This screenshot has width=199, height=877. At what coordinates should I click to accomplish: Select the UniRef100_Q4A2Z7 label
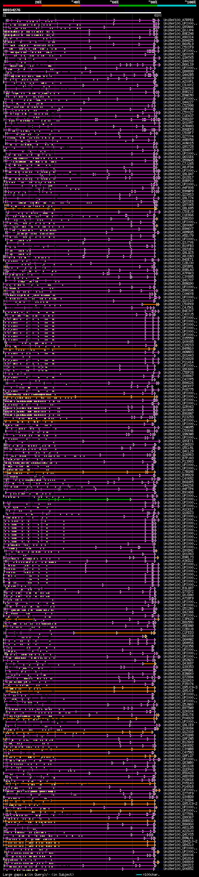click(x=178, y=102)
